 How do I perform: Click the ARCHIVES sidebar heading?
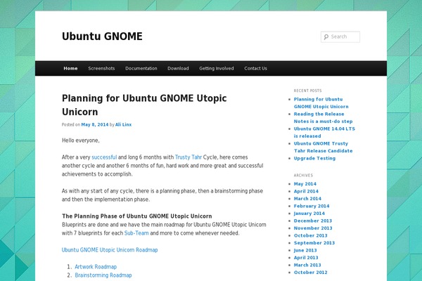303,176
